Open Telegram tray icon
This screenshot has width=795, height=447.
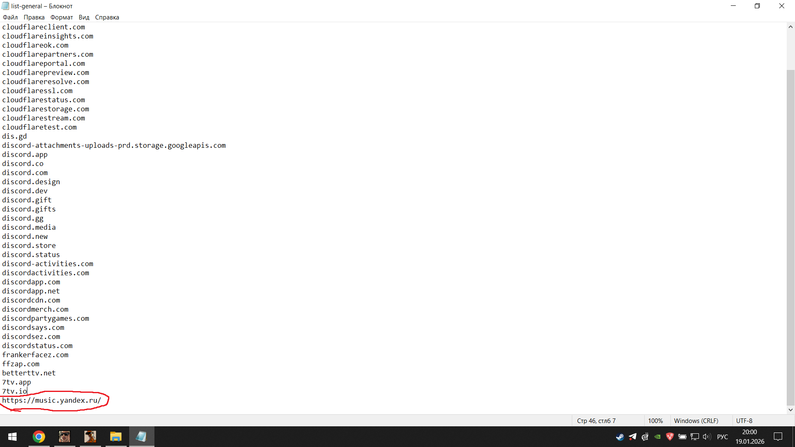632,437
